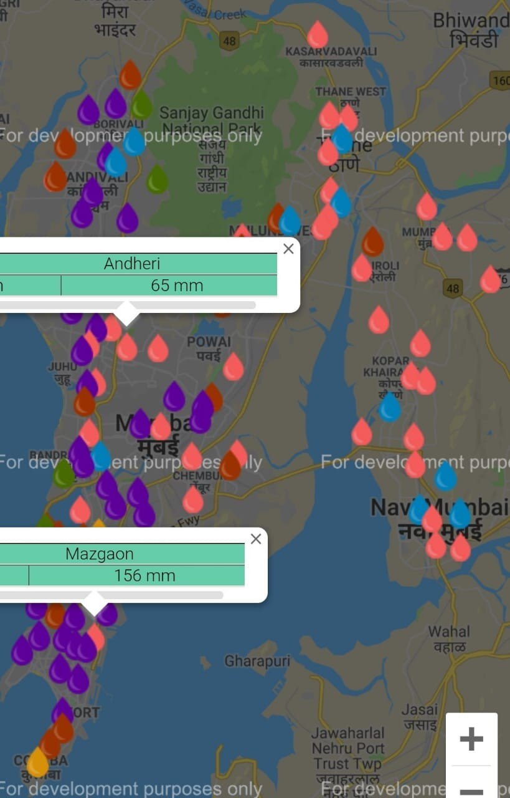Viewport: 510px width, 798px height.
Task: Close the Andheri rainfall info popup
Action: click(x=288, y=249)
